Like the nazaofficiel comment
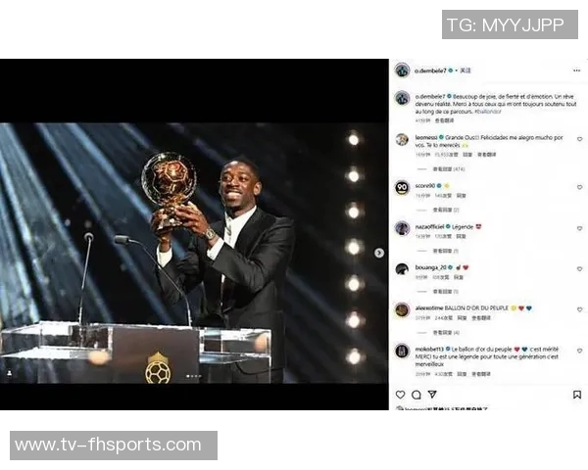Image resolution: width=588 pixels, height=470 pixels. pyautogui.click(x=579, y=228)
